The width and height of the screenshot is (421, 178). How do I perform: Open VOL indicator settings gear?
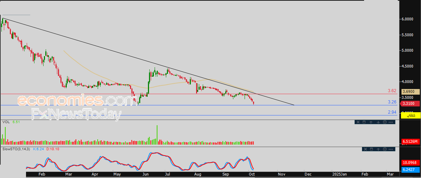[384, 122]
